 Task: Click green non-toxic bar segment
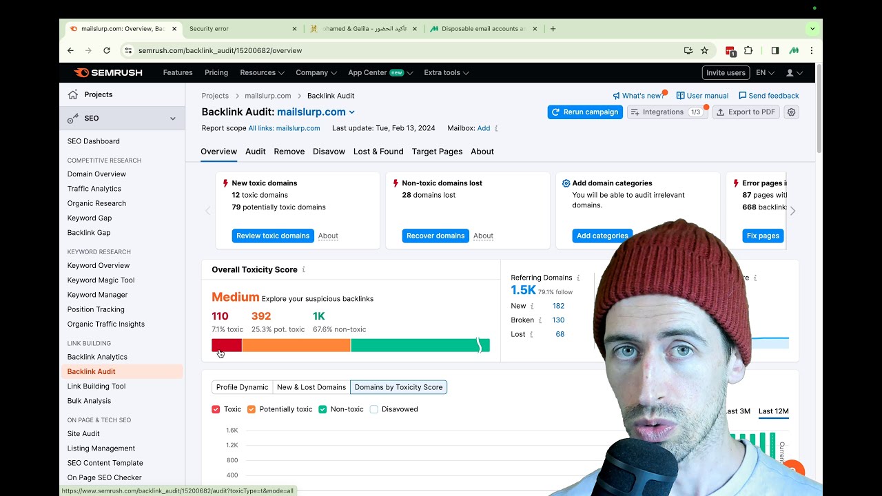pos(420,345)
